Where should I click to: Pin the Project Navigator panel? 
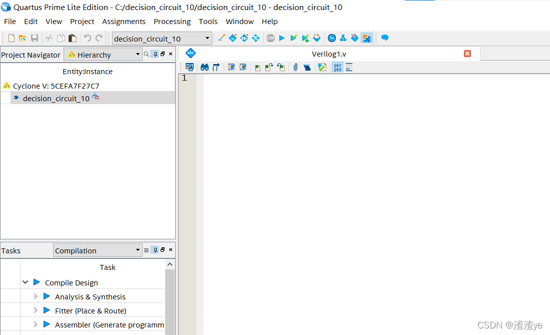(x=155, y=54)
